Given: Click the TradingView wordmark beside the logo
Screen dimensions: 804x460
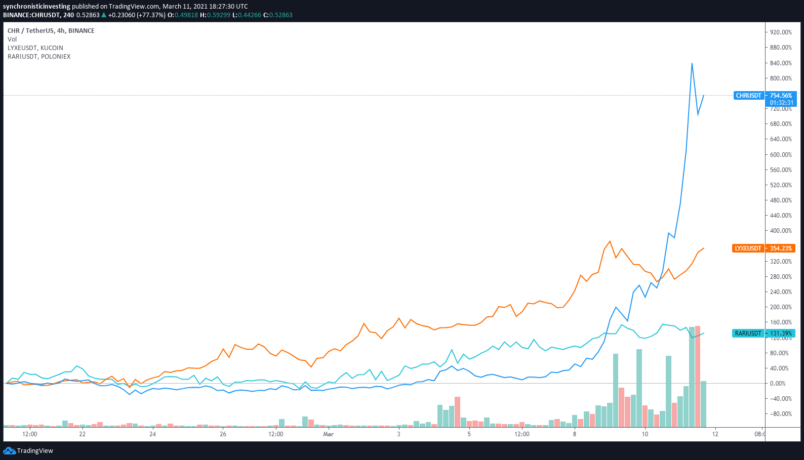Looking at the screenshot, I should [x=35, y=451].
